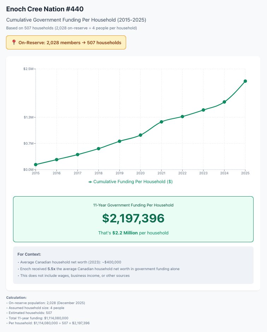Select the 2021 data point marker

[161, 122]
